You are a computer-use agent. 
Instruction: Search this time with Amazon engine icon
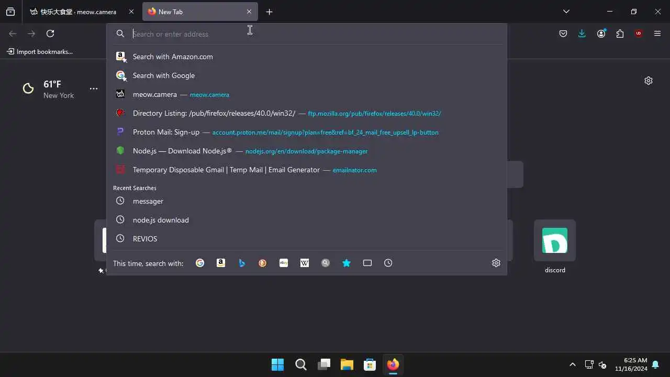[221, 263]
